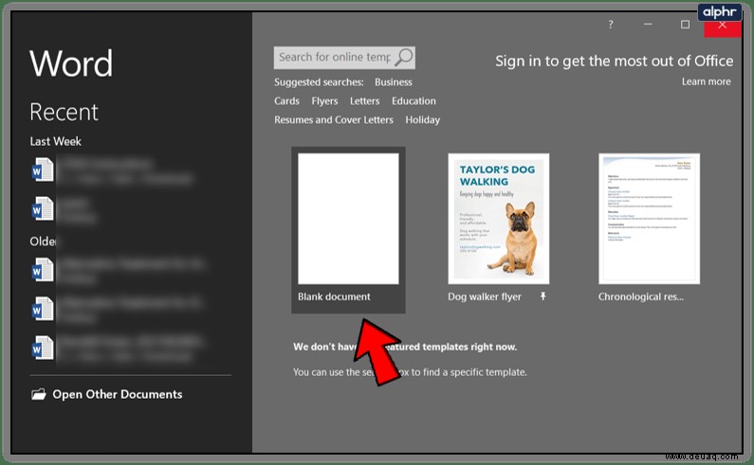Open the first Older Word document icon
754x465 pixels.
click(43, 270)
